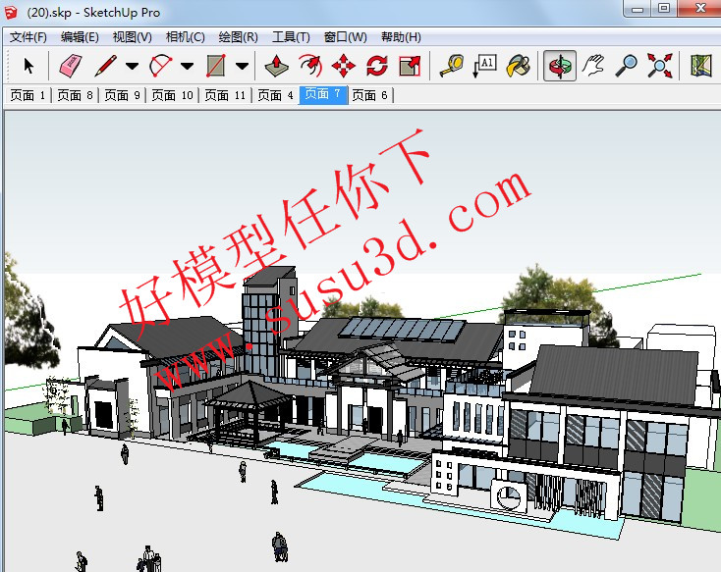Expand the Arc tool dropdown arrow
The width and height of the screenshot is (721, 572).
point(188,66)
